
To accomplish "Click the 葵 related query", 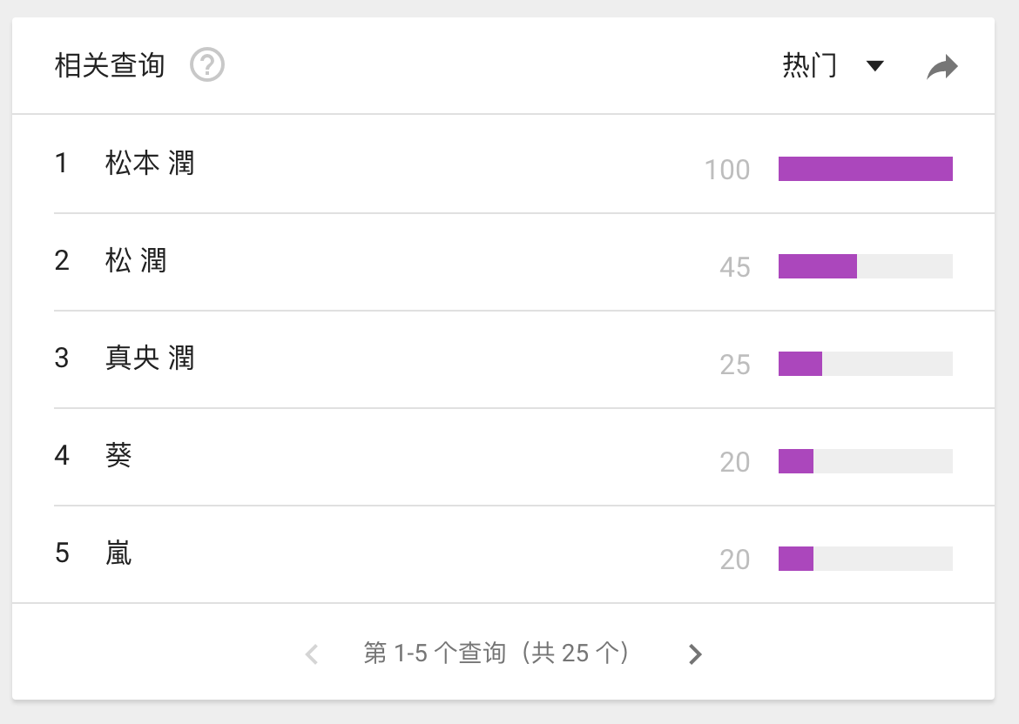I will coord(119,456).
